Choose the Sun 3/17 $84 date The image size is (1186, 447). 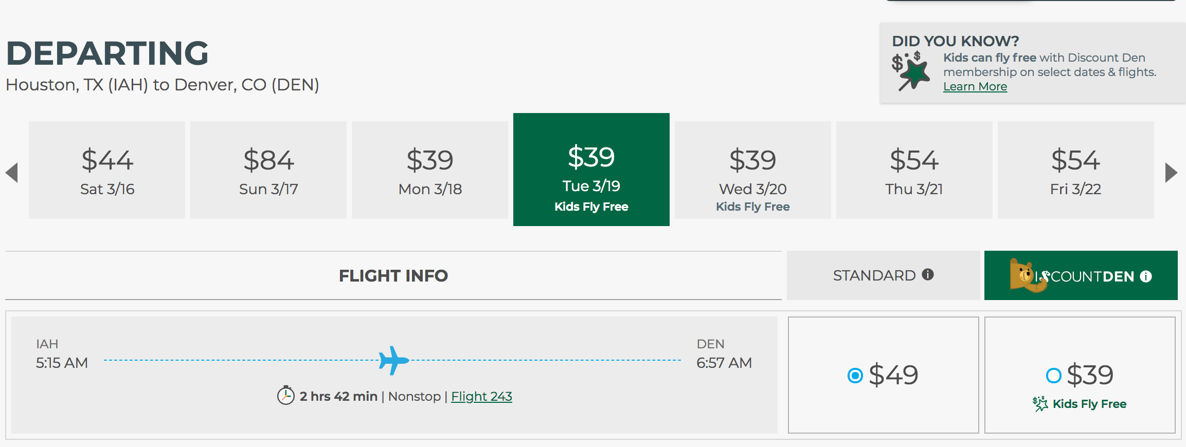(x=268, y=171)
